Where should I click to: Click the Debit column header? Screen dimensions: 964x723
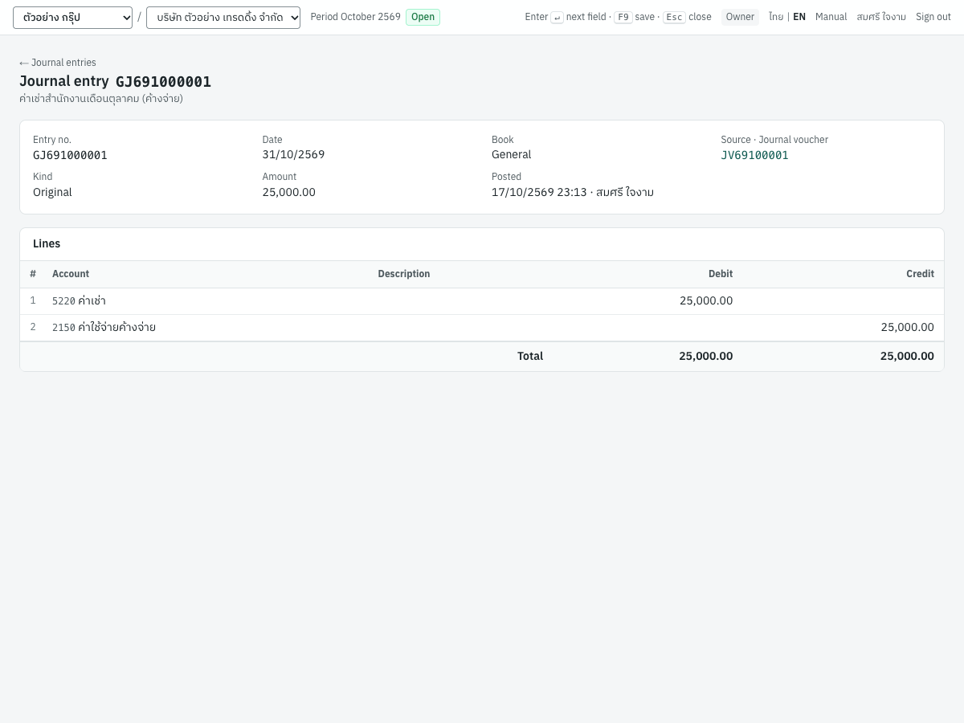[x=721, y=274]
